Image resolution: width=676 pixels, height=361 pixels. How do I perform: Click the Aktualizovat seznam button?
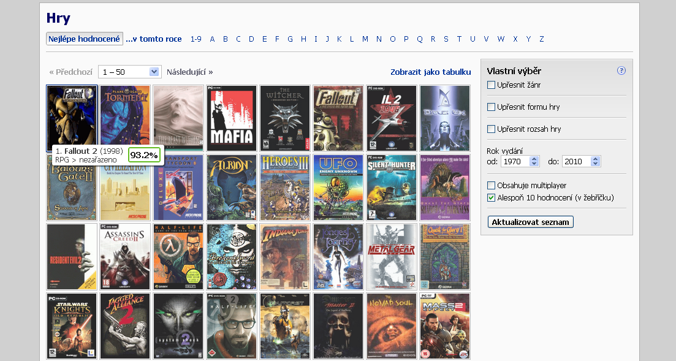coord(531,222)
